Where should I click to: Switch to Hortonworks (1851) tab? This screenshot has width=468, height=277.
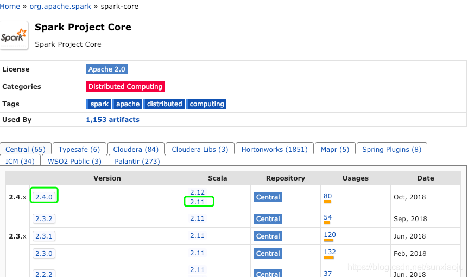coord(275,149)
